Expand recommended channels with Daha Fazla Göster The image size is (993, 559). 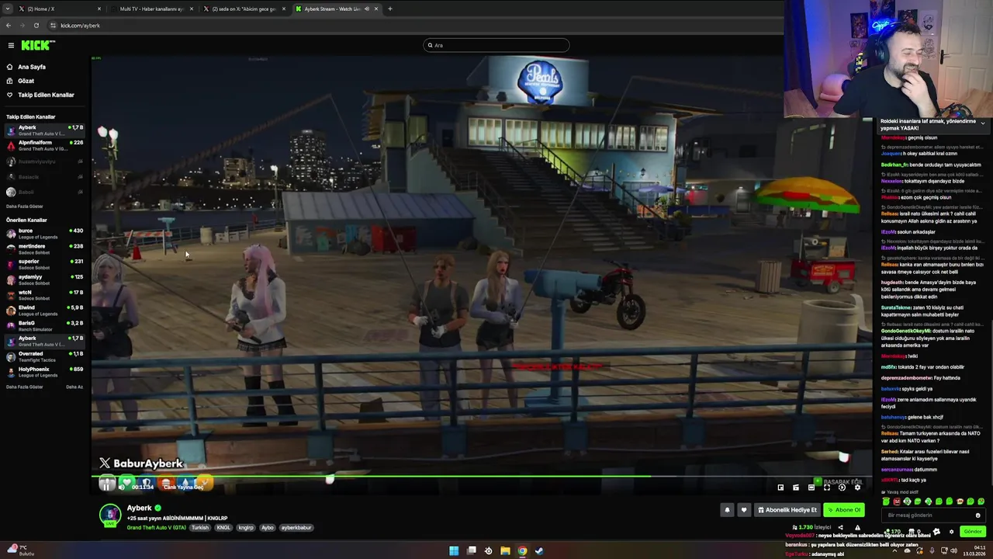click(x=25, y=387)
